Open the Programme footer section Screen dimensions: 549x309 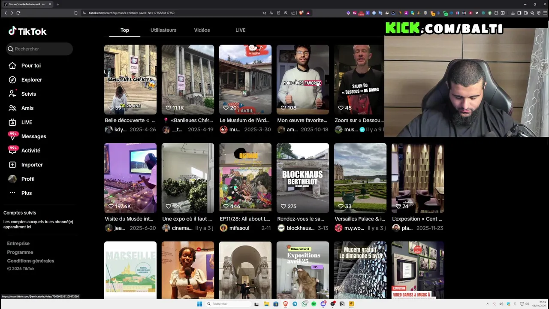click(x=20, y=252)
